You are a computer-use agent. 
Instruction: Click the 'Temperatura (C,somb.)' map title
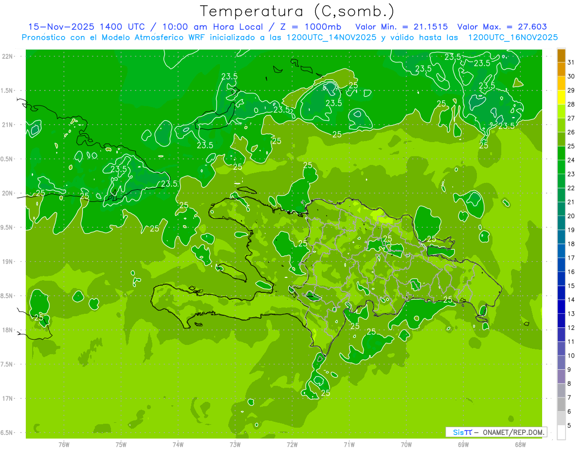(297, 11)
